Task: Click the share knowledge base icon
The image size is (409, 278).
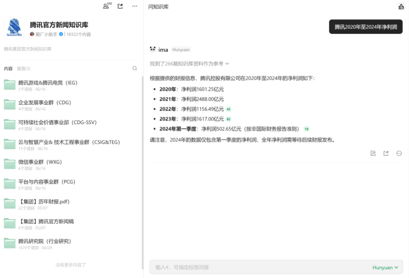Action: point(120,6)
